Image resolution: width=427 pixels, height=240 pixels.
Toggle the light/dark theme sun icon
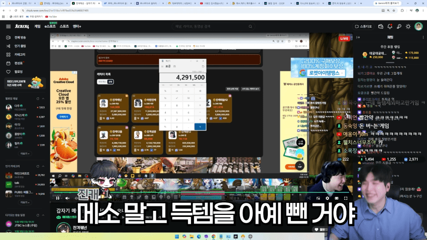[408, 27]
